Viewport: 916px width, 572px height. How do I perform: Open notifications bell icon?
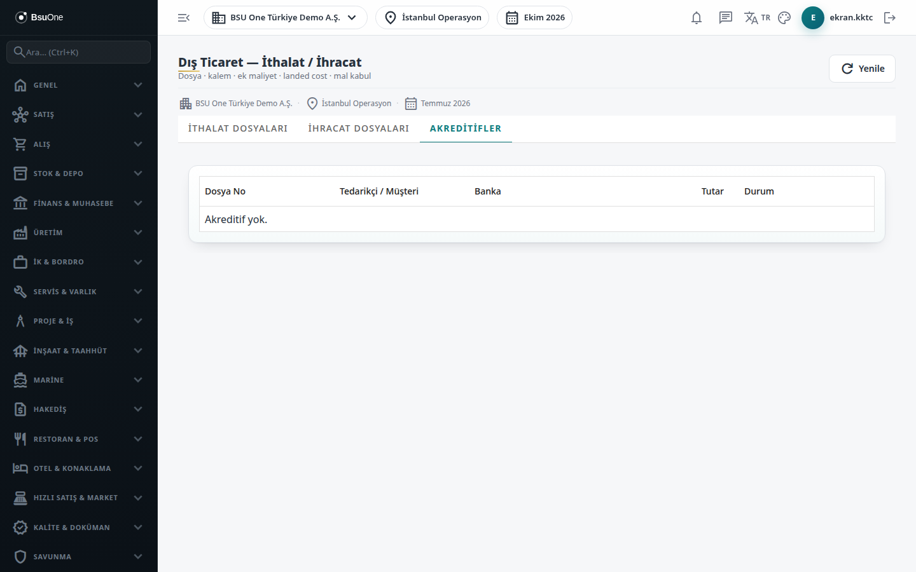coord(697,18)
